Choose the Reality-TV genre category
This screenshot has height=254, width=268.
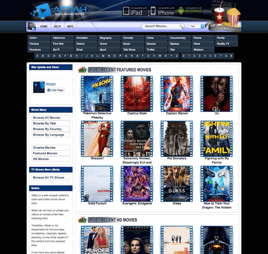pos(227,44)
